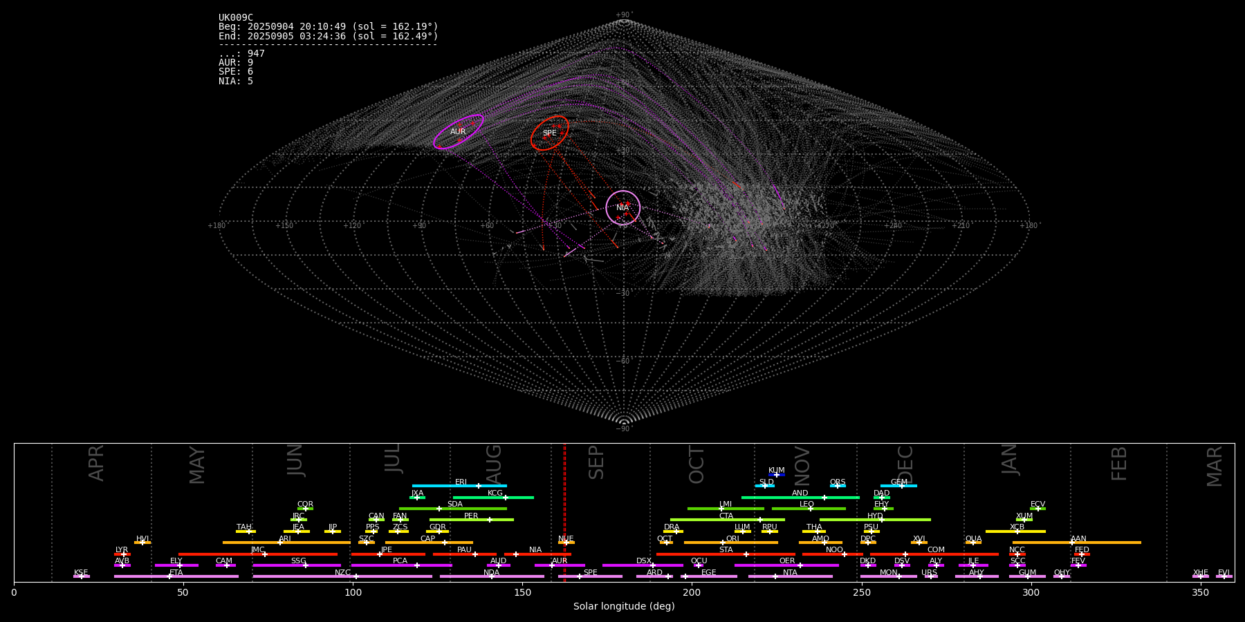Click the orange AAN shower bar
The image size is (1245, 622).
tap(1077, 543)
